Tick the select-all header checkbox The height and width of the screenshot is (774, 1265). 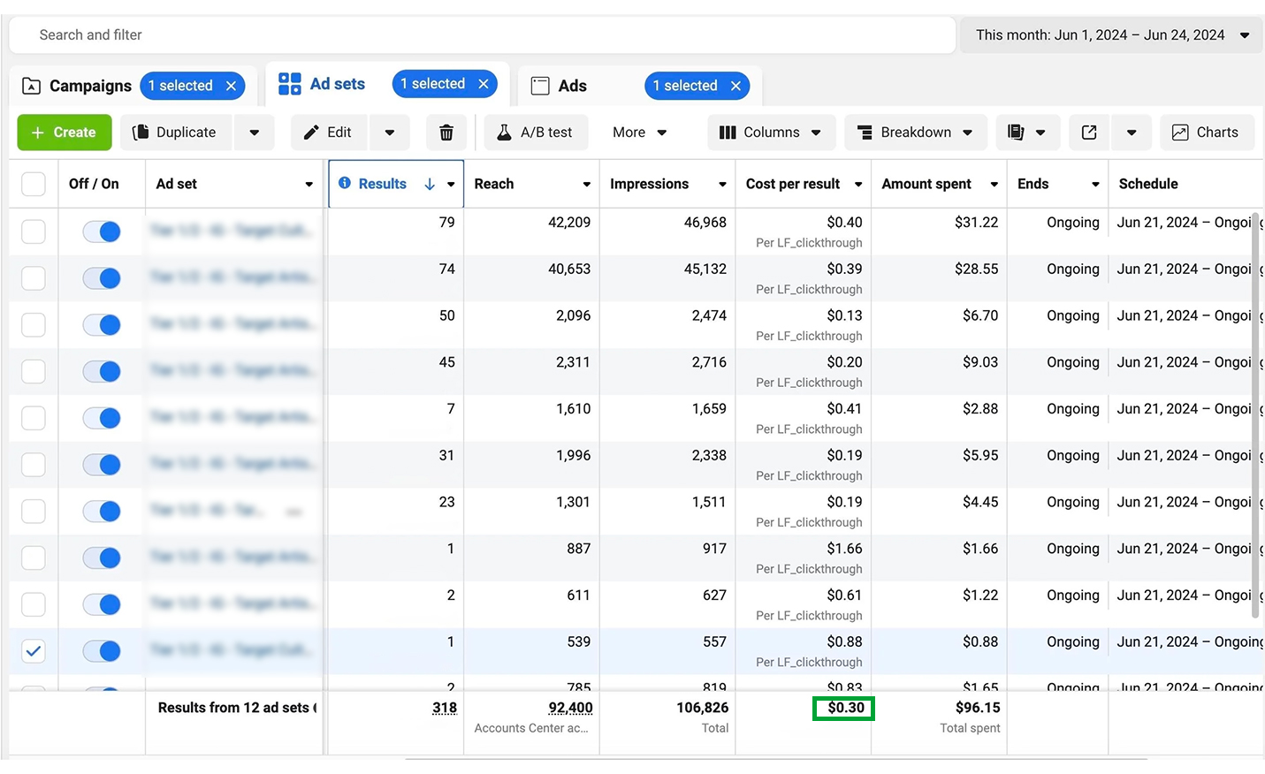pyautogui.click(x=34, y=184)
